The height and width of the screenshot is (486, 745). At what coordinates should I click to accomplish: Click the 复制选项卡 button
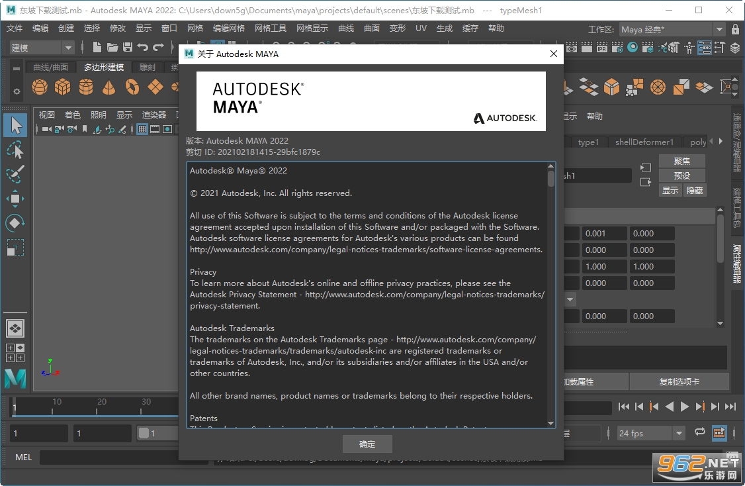coord(679,381)
